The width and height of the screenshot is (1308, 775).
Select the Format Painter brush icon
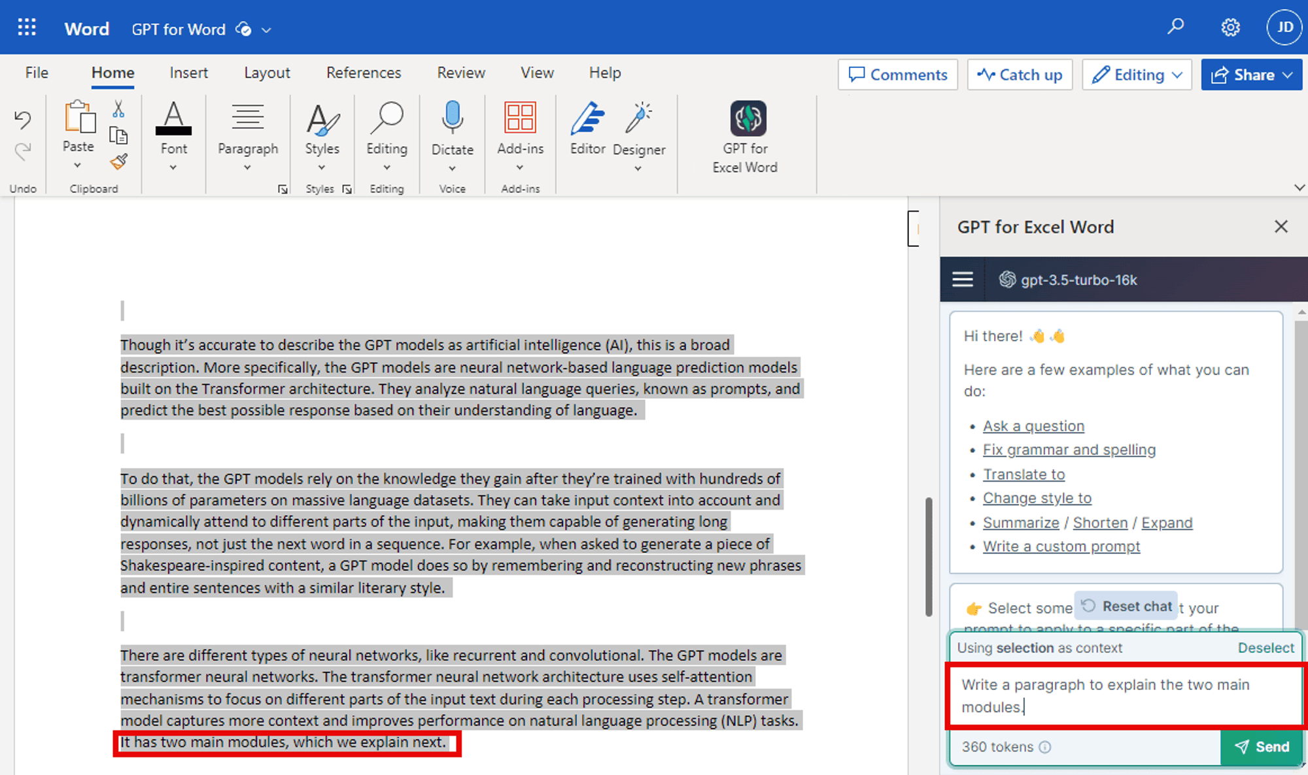click(x=118, y=161)
